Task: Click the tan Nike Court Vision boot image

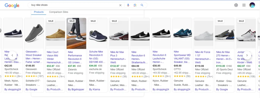Action: 55,33
